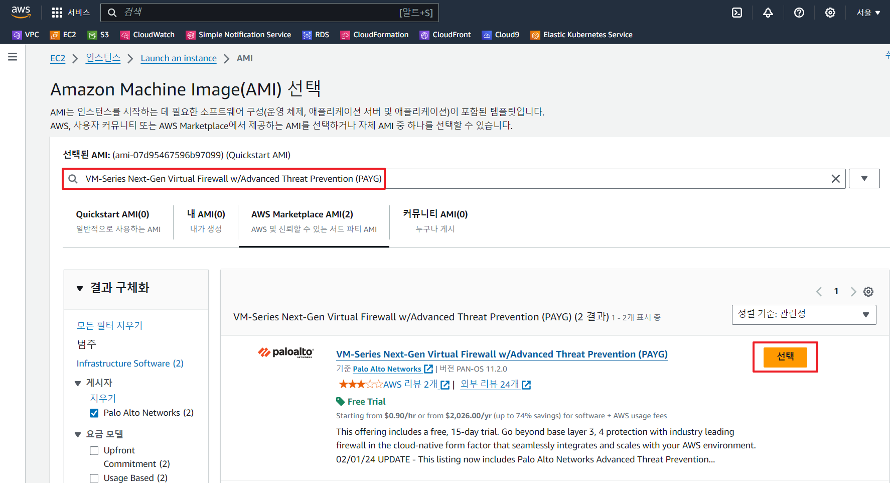This screenshot has height=483, width=890.
Task: Open the Simple Notification Service shortcut
Action: pos(238,35)
